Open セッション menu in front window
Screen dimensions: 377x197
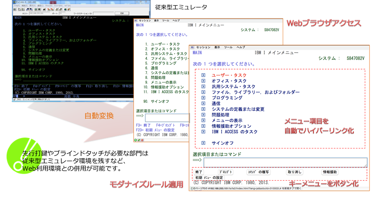coord(203,47)
